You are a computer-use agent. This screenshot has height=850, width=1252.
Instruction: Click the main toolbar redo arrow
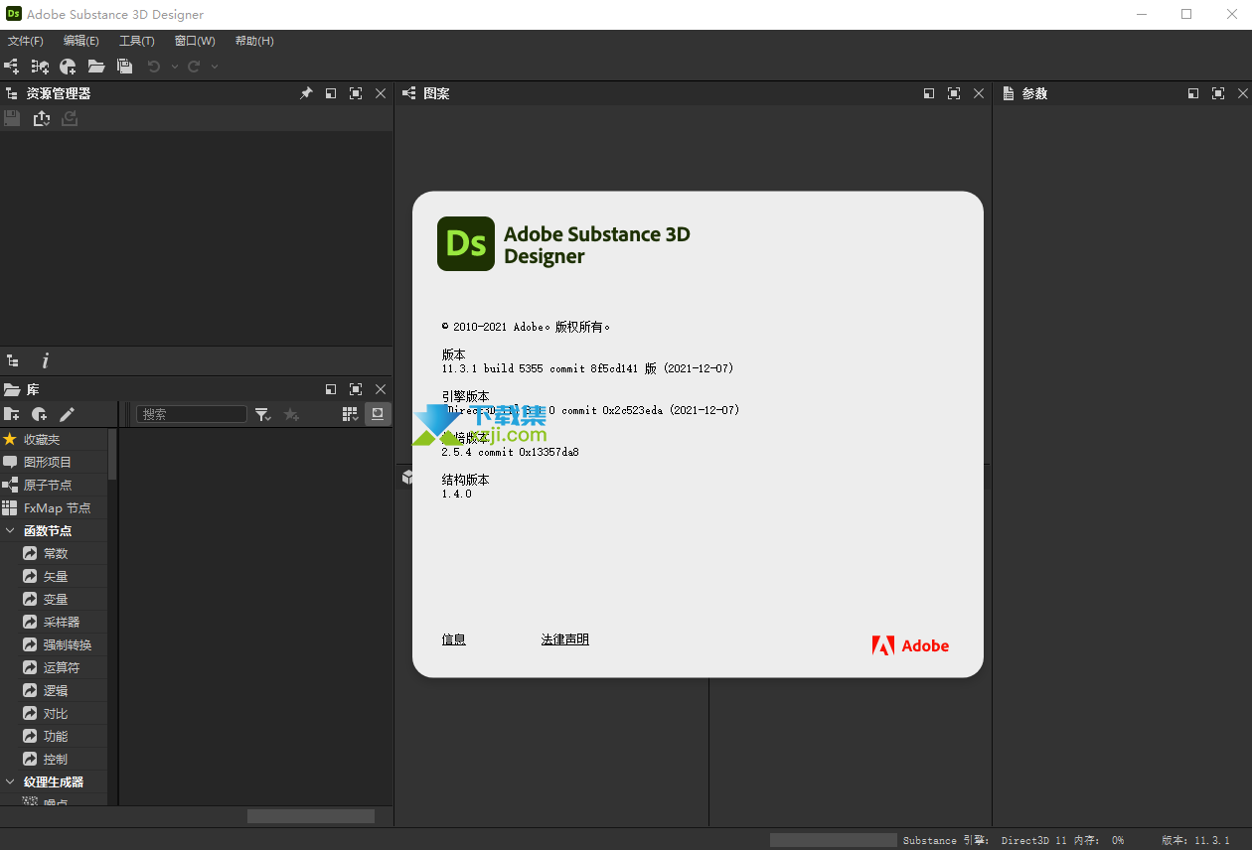[x=194, y=67]
